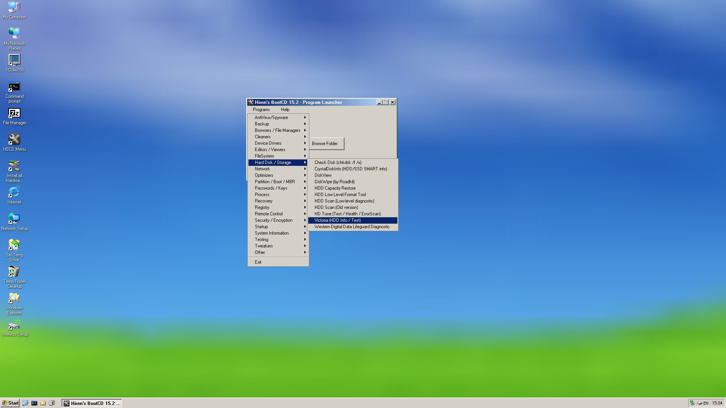Open My Network Places icon

pyautogui.click(x=14, y=39)
